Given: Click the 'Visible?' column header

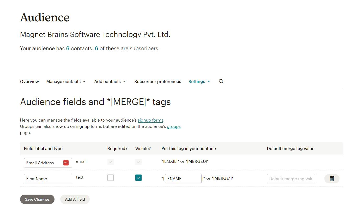Looking at the screenshot, I should 143,149.
